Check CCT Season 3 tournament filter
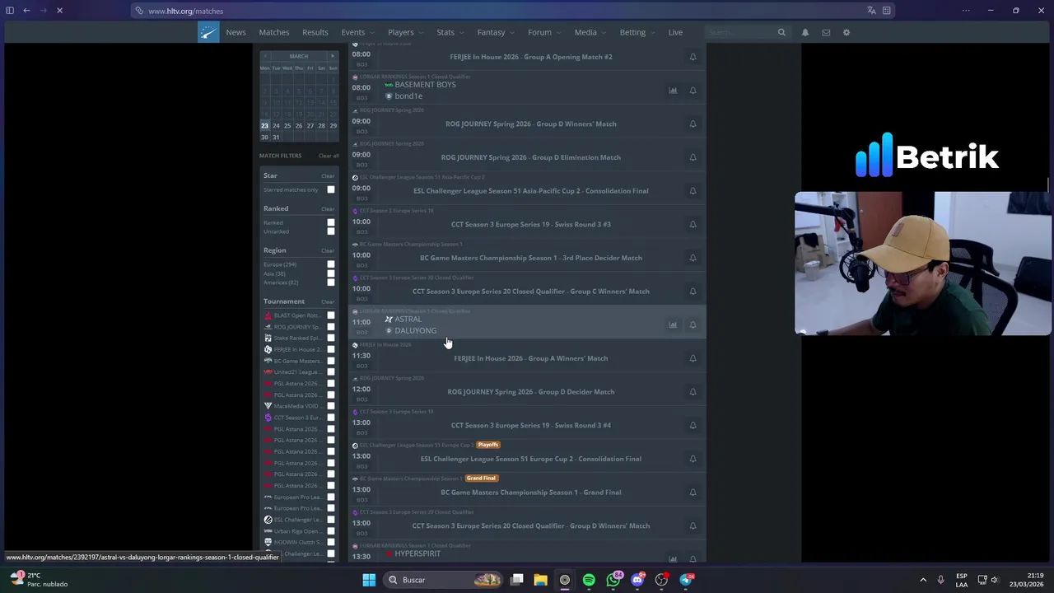 coord(331,418)
